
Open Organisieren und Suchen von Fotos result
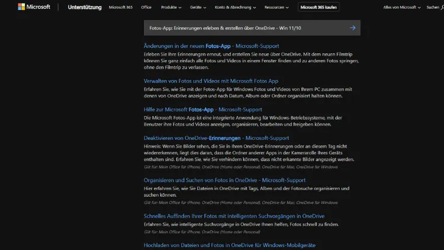click(x=224, y=180)
